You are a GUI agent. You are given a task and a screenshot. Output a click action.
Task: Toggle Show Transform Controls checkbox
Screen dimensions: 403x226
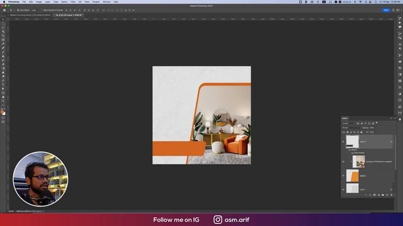pyautogui.click(x=42, y=10)
